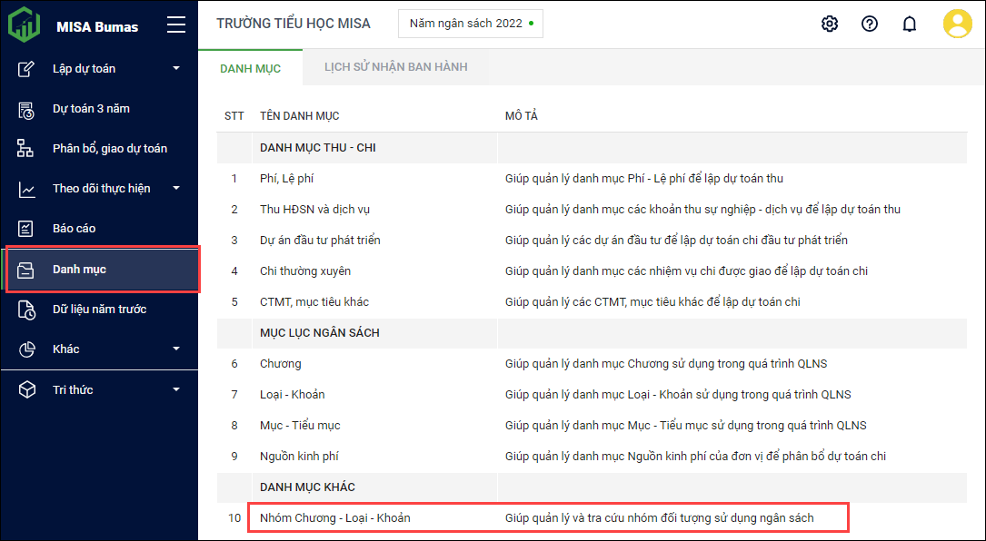The width and height of the screenshot is (986, 541).
Task: Click the Báo cáo sidebar icon
Action: coord(27,229)
